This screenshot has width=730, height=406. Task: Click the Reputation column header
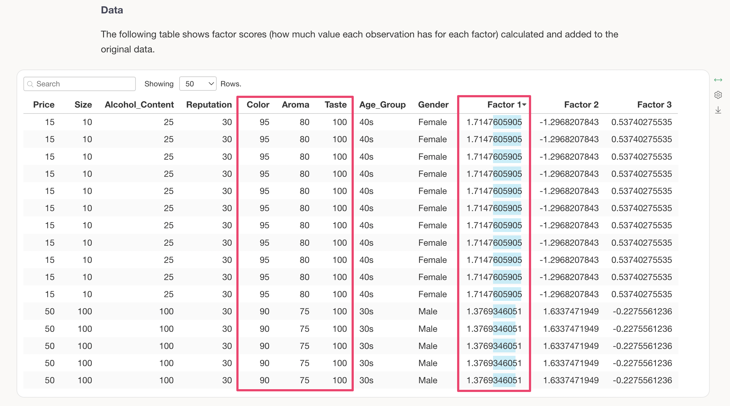[209, 105]
